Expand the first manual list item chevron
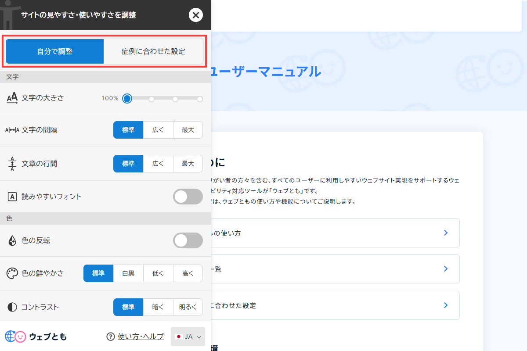Screen dimensions: 527x351 pos(446,233)
